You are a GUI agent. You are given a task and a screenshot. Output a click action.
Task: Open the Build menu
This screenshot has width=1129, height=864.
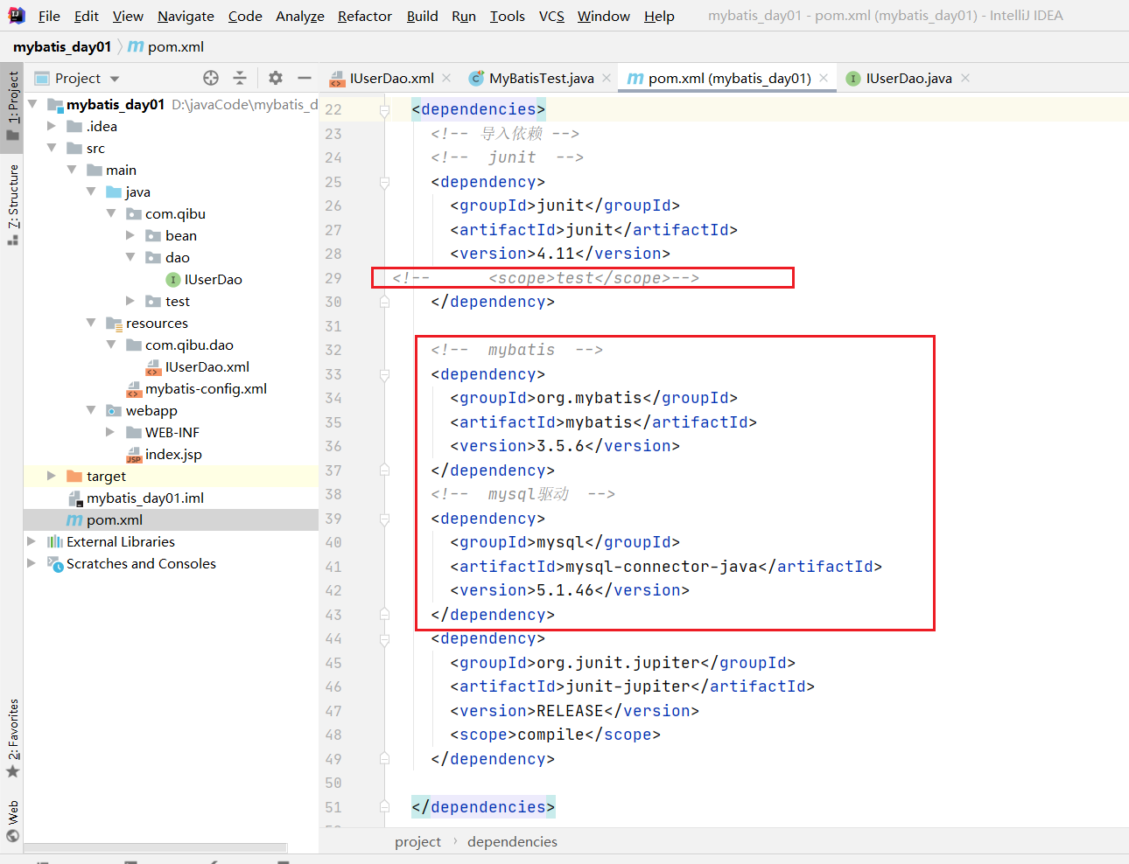pyautogui.click(x=422, y=16)
